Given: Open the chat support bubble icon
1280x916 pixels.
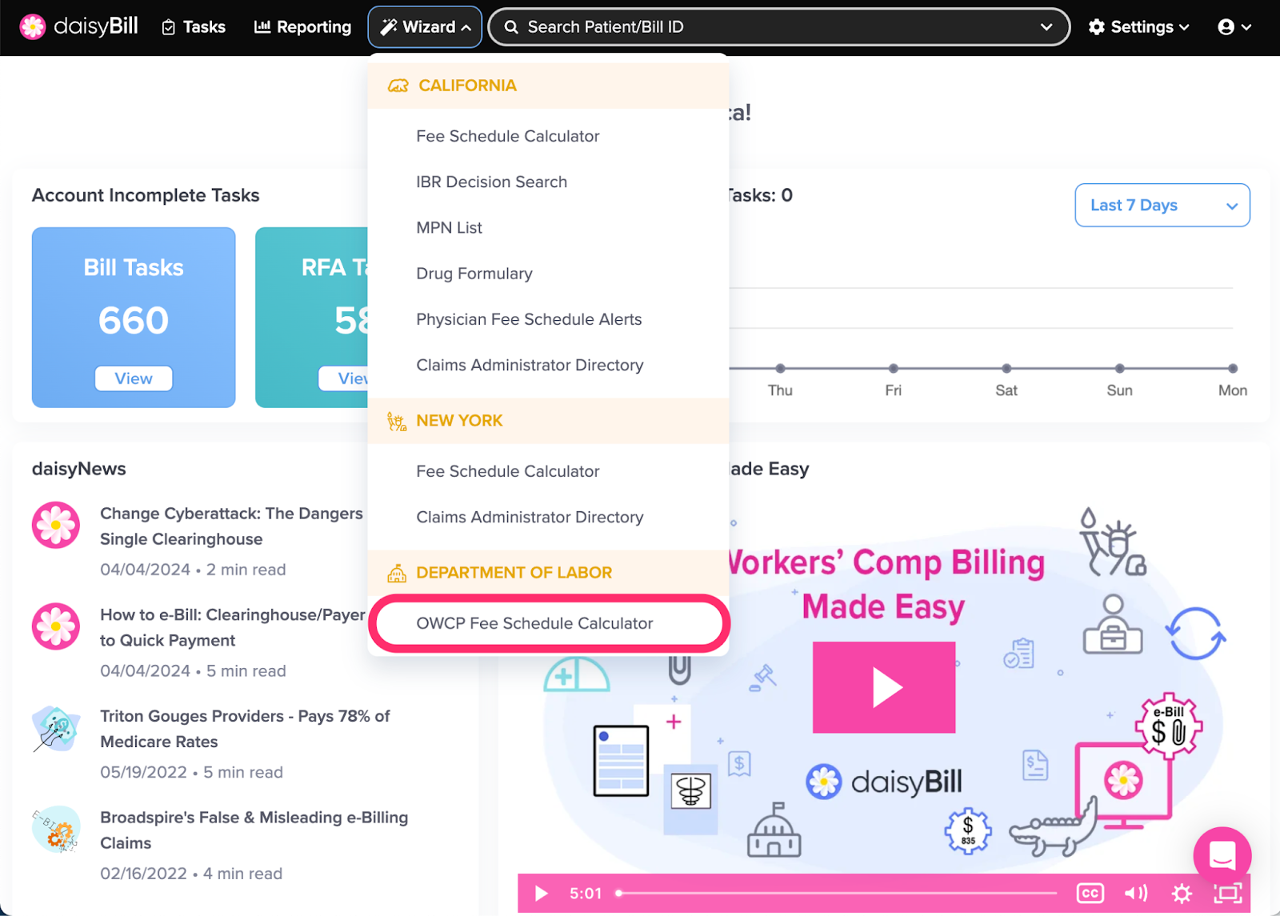Looking at the screenshot, I should click(1222, 855).
